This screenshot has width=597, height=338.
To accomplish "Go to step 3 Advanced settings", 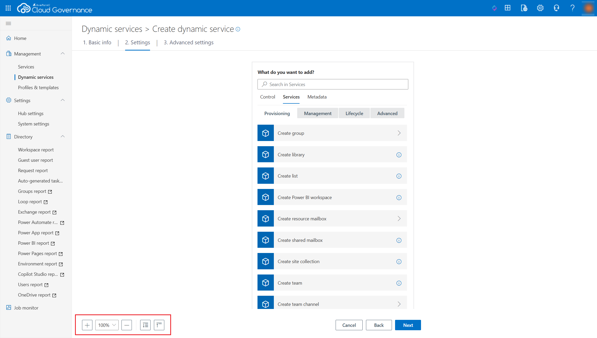I will coord(188,43).
